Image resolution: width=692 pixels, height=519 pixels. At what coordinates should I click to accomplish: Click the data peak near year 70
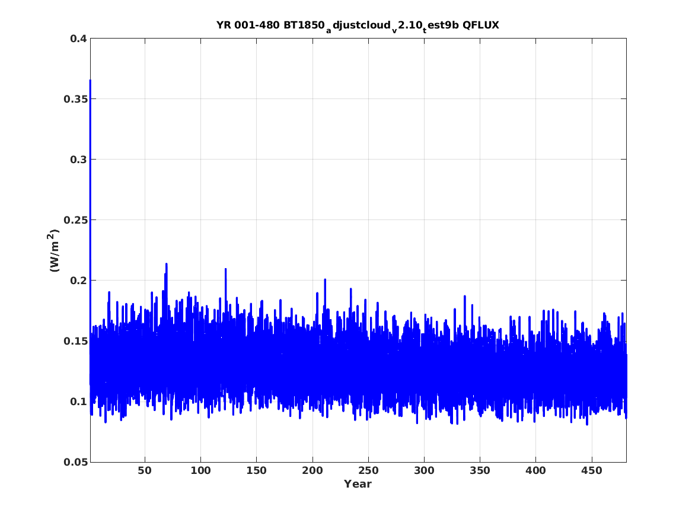pyautogui.click(x=167, y=265)
